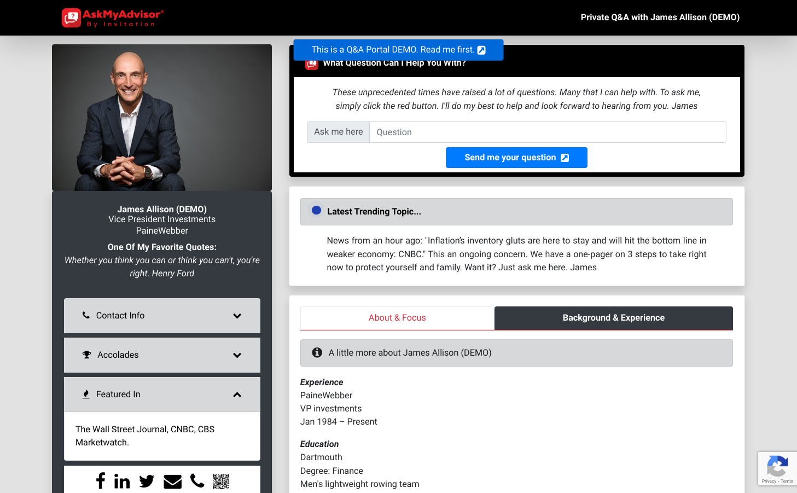Click the blue dot beside Latest Trending Topic
Viewport: 797px width, 493px height.
pos(316,210)
